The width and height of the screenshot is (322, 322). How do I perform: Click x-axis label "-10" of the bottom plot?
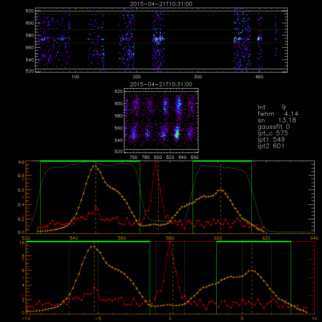click(26, 319)
